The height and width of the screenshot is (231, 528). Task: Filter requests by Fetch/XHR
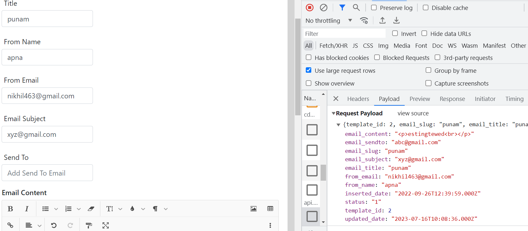(333, 46)
